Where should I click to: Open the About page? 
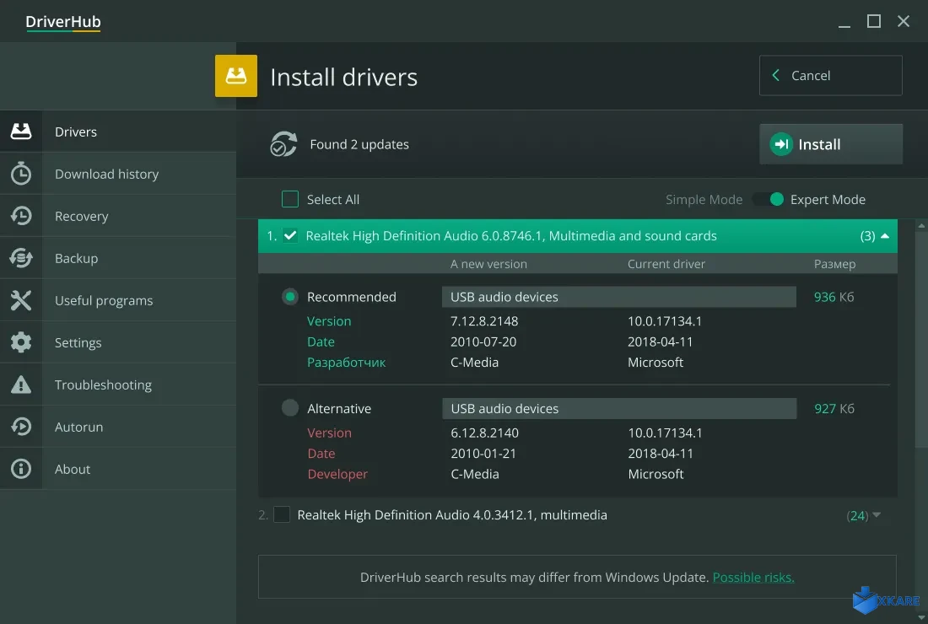(118, 469)
